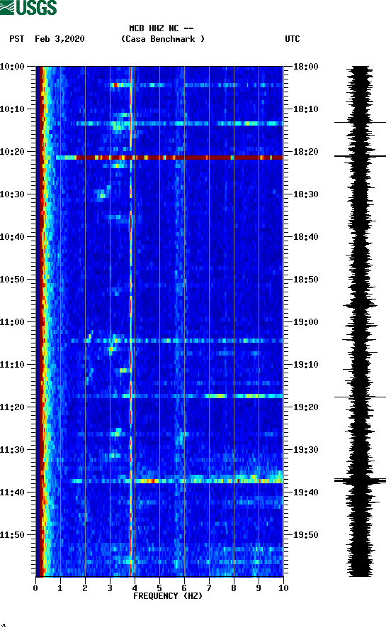Click the 18:50 UTC time label
This screenshot has width=391, height=633.
click(306, 280)
